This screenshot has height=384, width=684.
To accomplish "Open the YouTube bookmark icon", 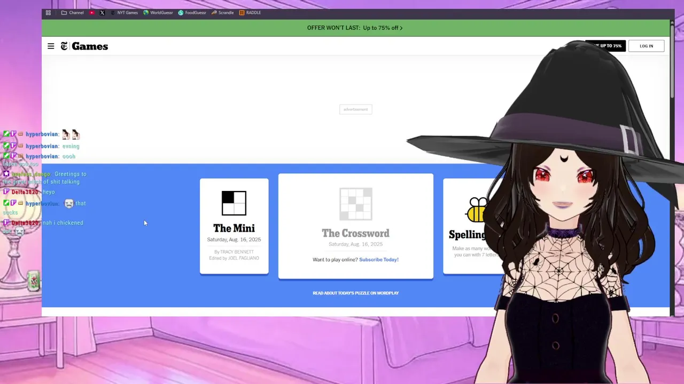I will [x=92, y=13].
